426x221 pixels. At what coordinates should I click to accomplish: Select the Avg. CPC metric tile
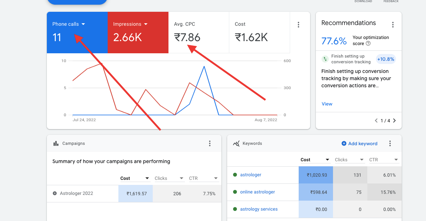click(x=199, y=33)
